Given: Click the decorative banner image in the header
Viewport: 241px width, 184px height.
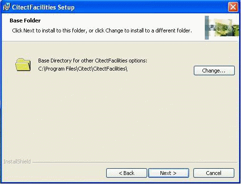Looking at the screenshot, I should click(222, 28).
